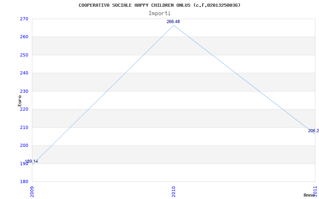
Task: Click the 189.14 data point label
Action: [x=32, y=162]
